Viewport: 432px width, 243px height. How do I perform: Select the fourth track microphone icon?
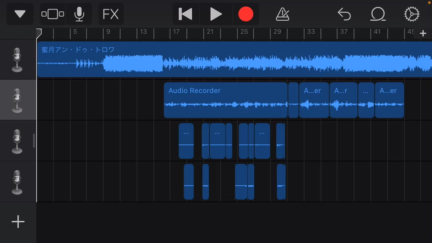(17, 182)
